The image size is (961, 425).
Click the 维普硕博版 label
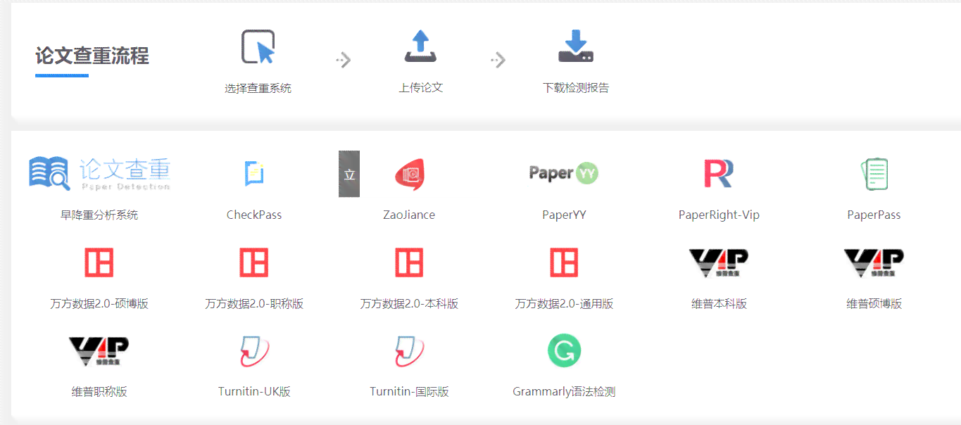coord(874,304)
